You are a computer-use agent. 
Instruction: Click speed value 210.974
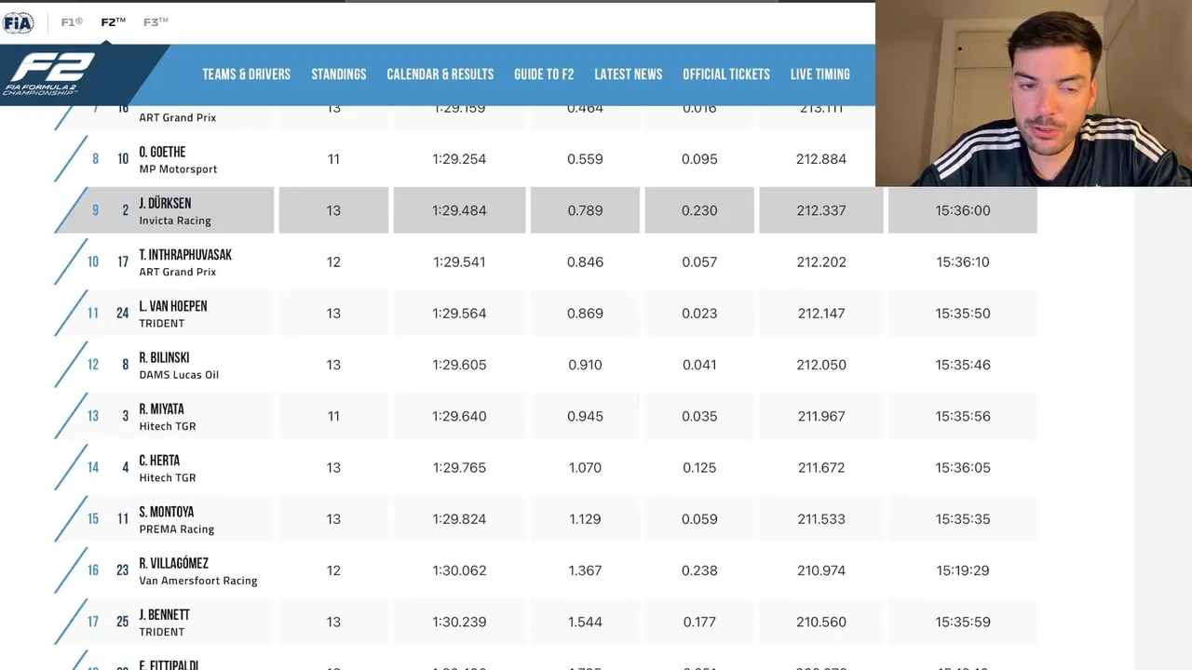click(821, 570)
